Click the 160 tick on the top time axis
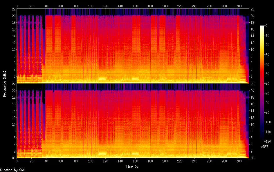This screenshot has width=274, height=172. coord(135,6)
